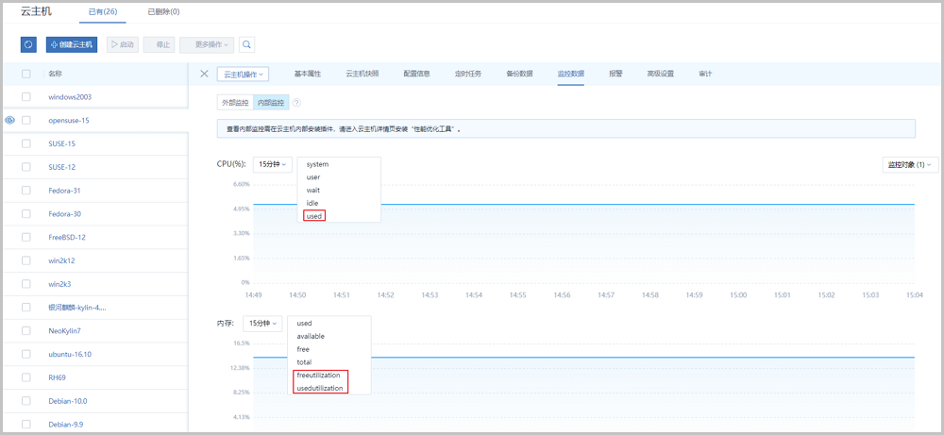Open the 监控对象 (1) dropdown
Screen dimensions: 944x435
pos(909,164)
